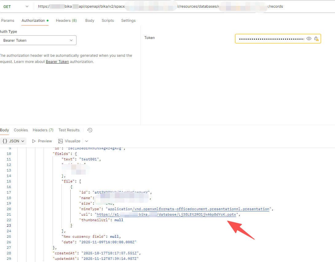This screenshot has width=335, height=262.
Task: Click the Preview play icon
Action: point(34,141)
